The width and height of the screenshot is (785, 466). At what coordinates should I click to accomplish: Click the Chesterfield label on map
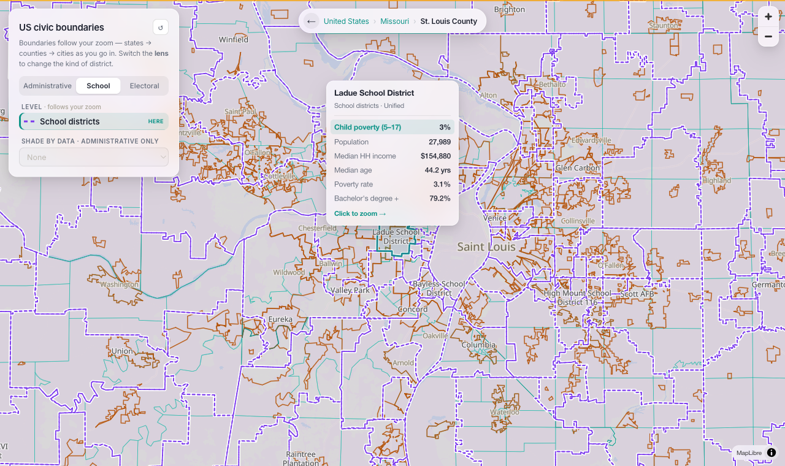(x=317, y=228)
